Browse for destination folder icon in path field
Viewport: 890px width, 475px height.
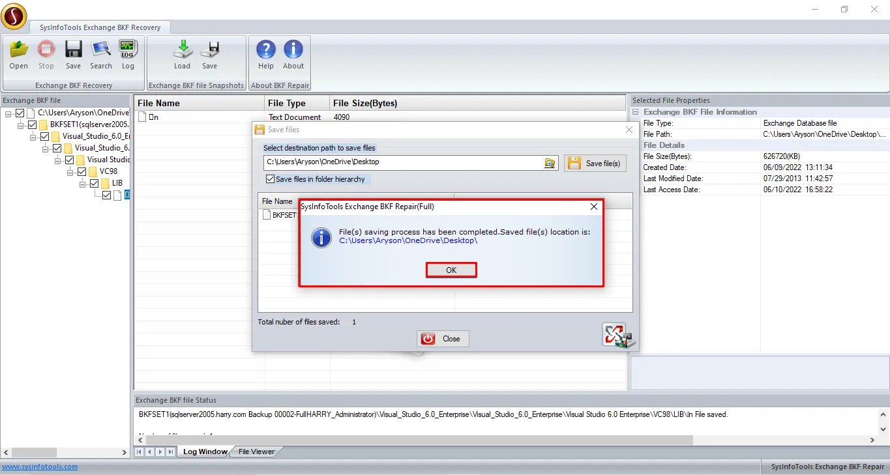[x=550, y=163]
